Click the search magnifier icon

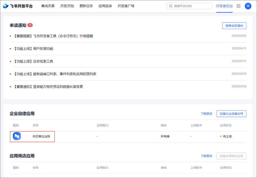[171, 6]
